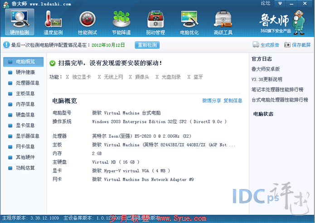The image size is (315, 223).
Task: Click 生成报告 to generate a report
Action: pos(266,45)
